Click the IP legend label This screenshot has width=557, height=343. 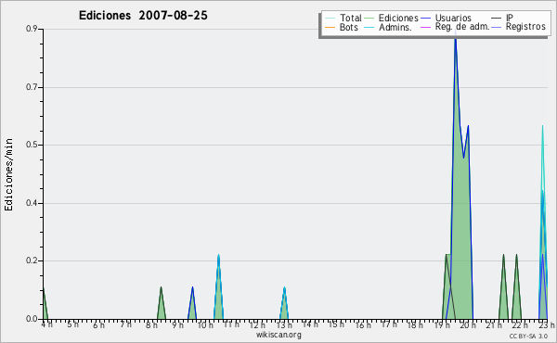[510, 18]
